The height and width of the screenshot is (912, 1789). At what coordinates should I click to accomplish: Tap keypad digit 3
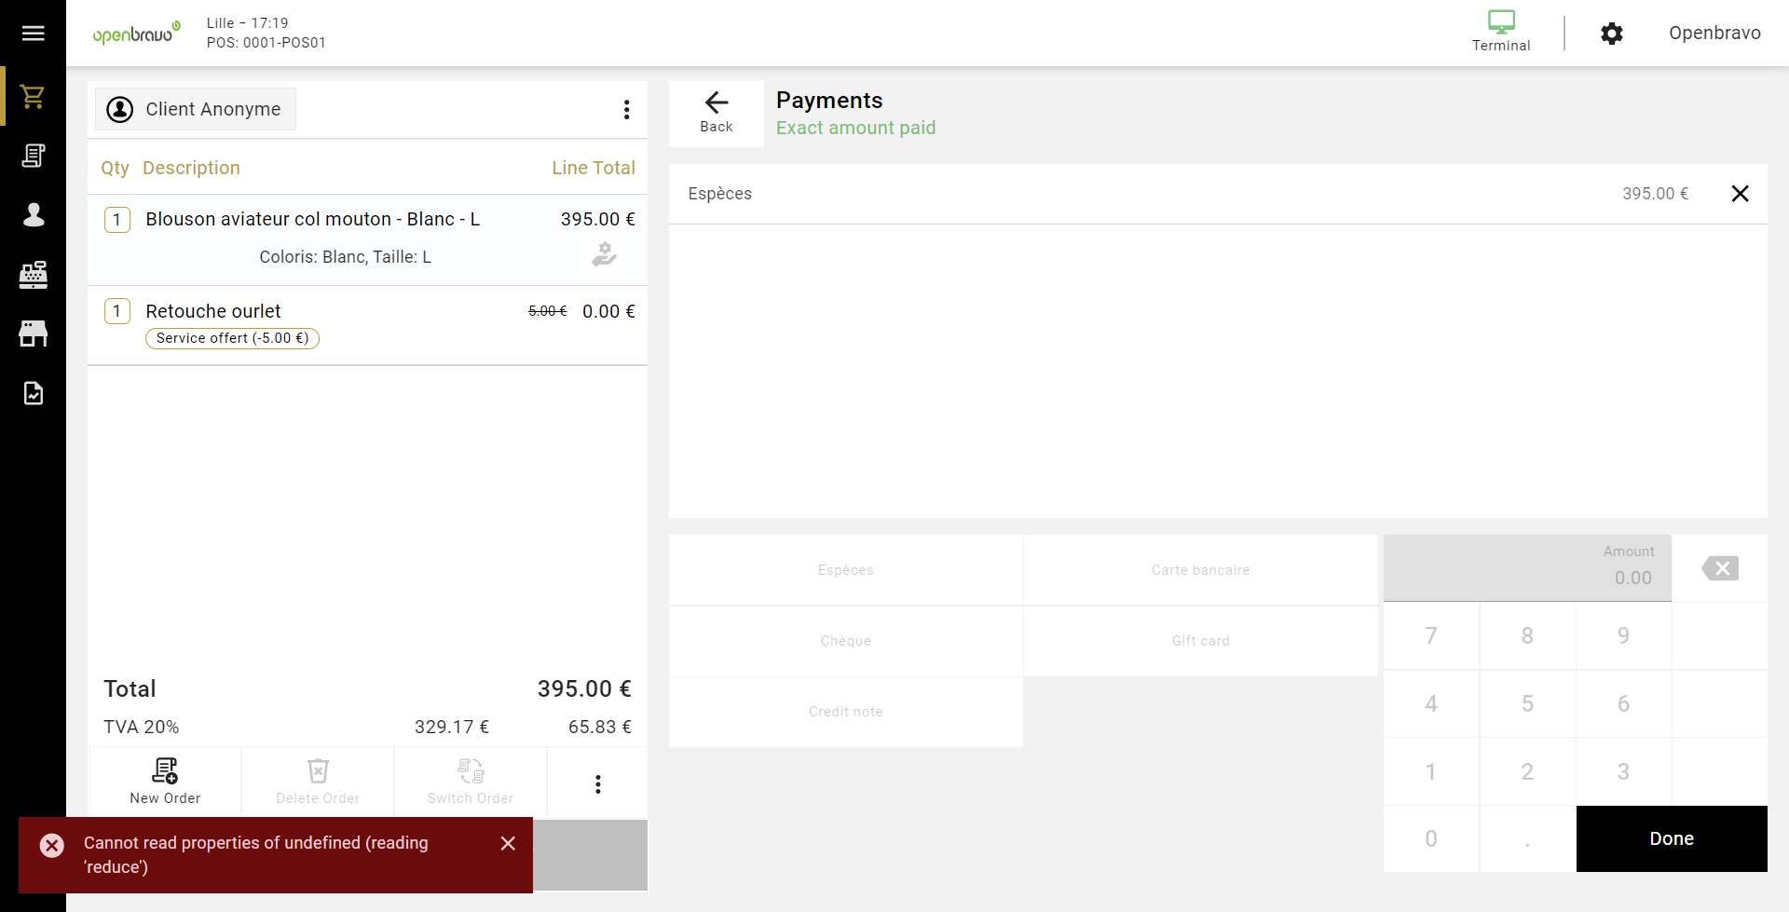point(1622,771)
